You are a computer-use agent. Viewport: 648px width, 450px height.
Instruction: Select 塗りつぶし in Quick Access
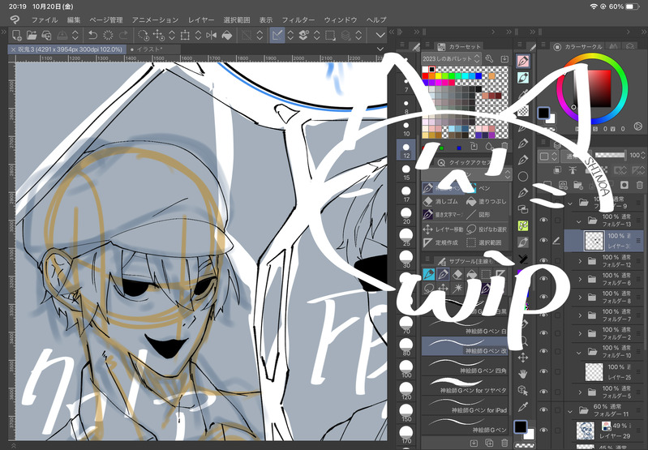click(487, 202)
